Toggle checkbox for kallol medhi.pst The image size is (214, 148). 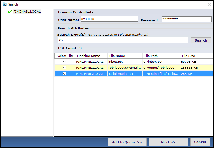coord(65,74)
